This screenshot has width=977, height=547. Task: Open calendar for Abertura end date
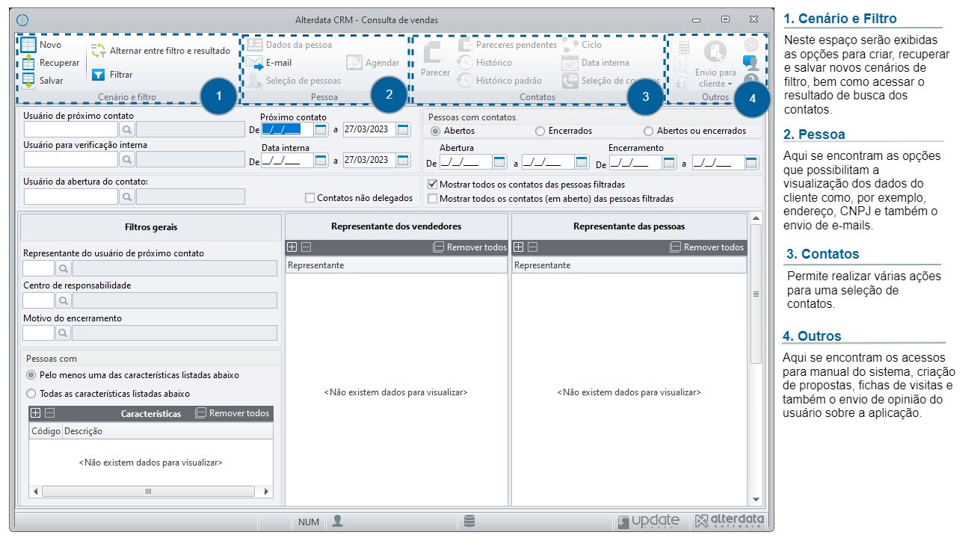582,162
